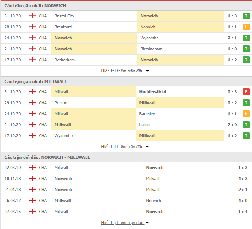
Task: Click the green T badge for Bristol City match
Action: point(246,16)
